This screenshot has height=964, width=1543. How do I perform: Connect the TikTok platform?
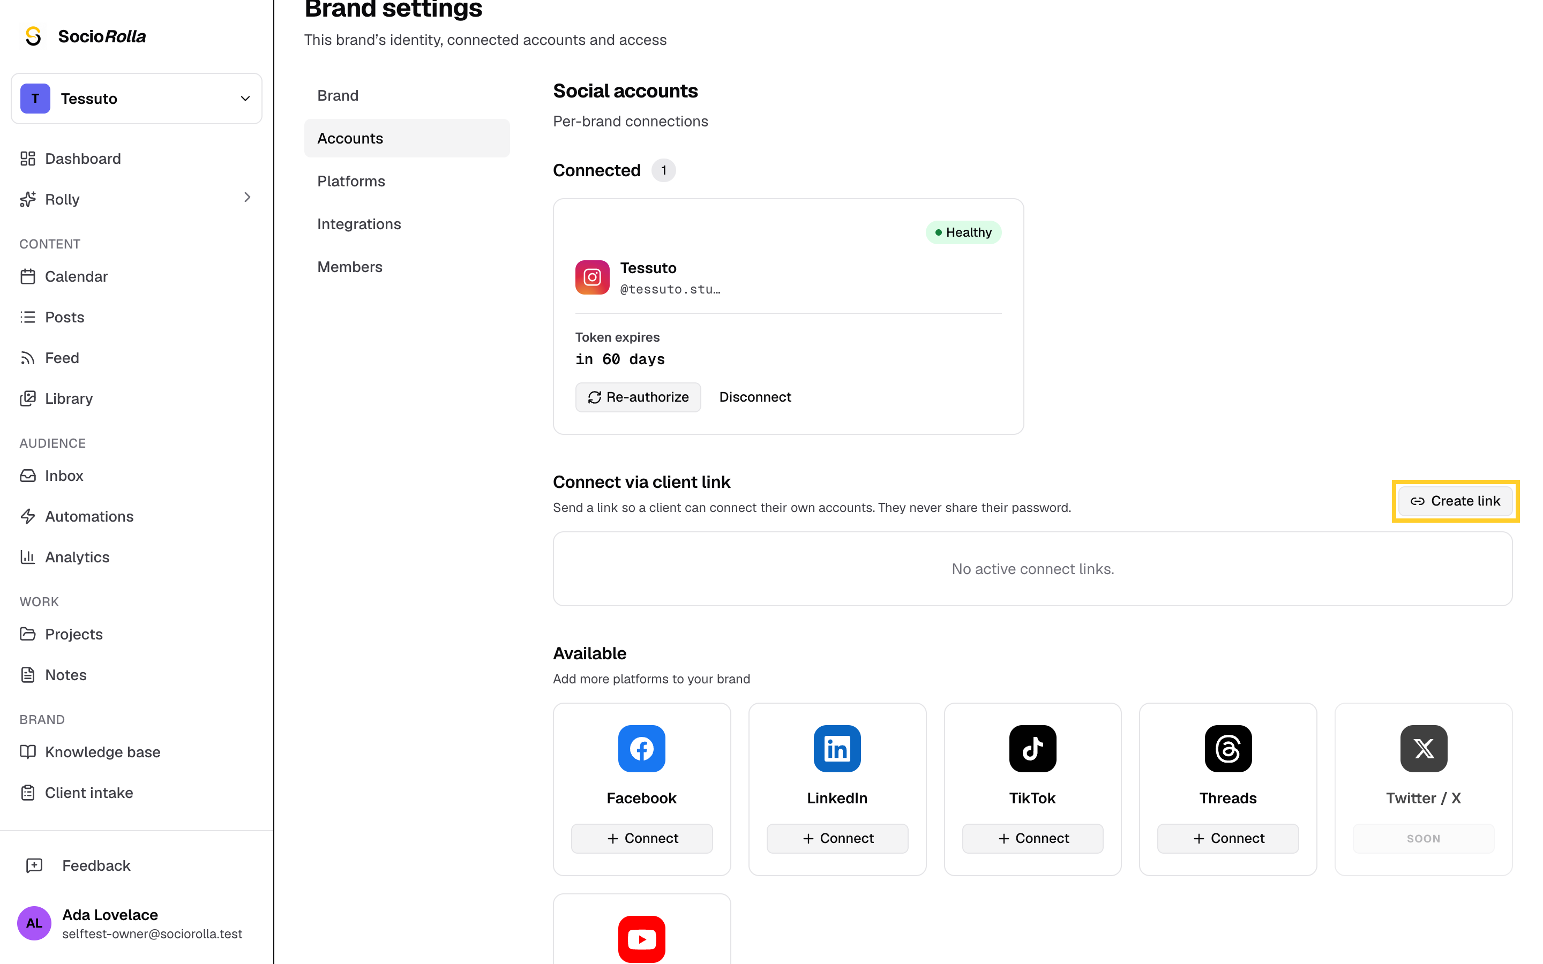pyautogui.click(x=1032, y=838)
